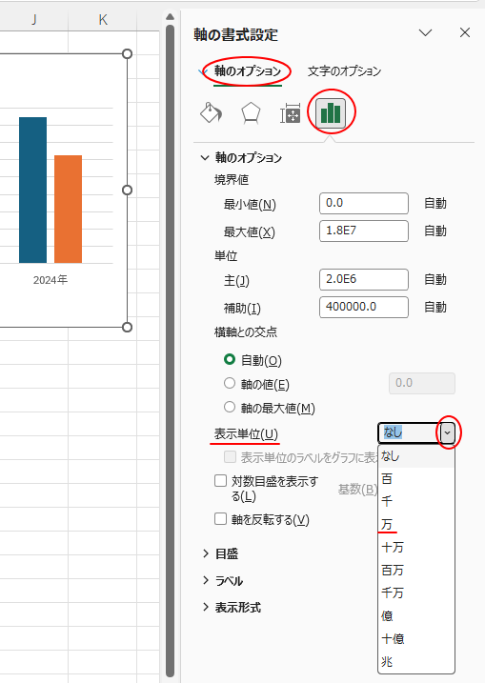Choose 百 from display units list

pos(416,479)
